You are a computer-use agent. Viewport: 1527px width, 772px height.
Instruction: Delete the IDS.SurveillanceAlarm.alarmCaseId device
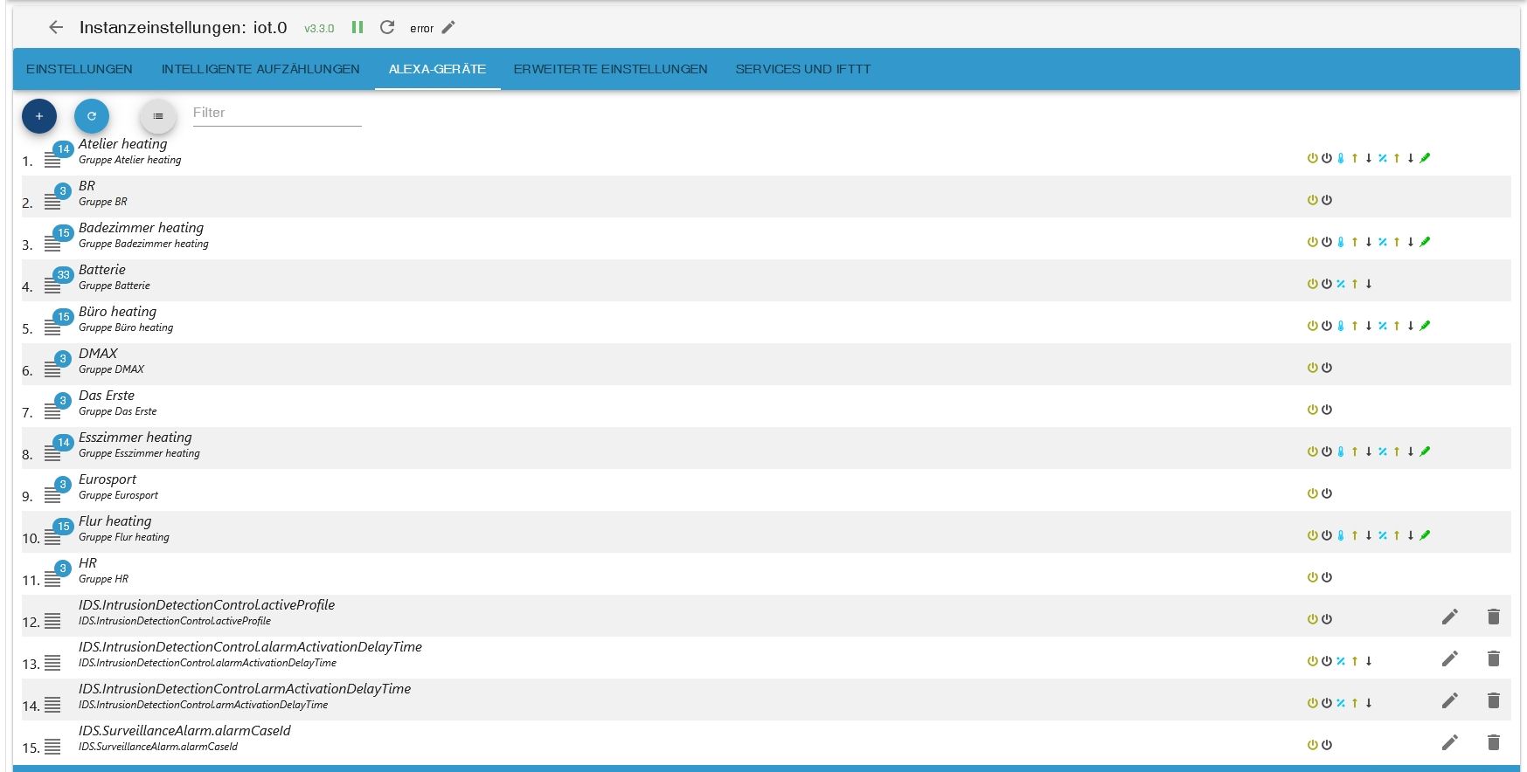[1494, 742]
